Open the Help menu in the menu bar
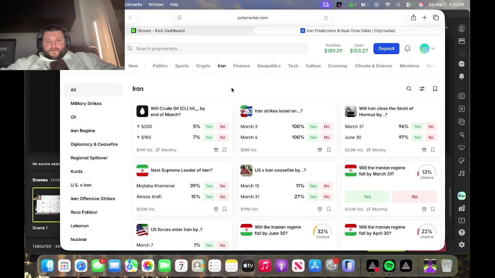495x278 pixels. pos(174,5)
